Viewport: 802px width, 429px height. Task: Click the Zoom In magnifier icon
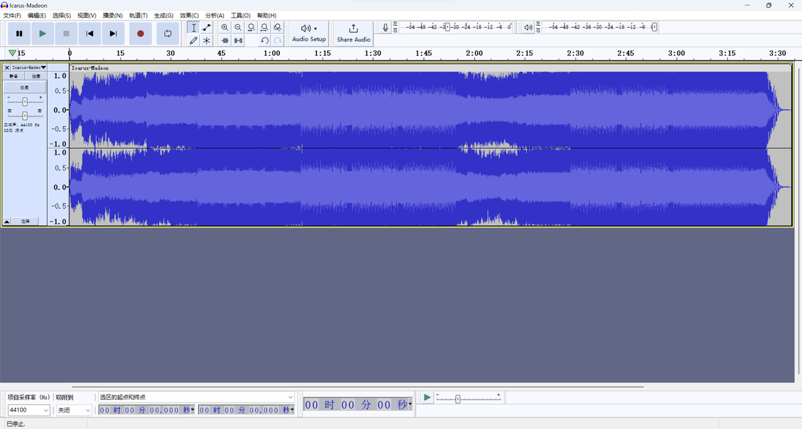(x=225, y=28)
